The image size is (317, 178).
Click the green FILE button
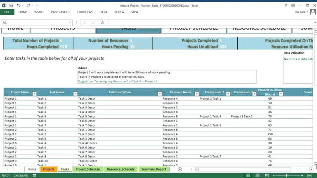pyautogui.click(x=7, y=12)
